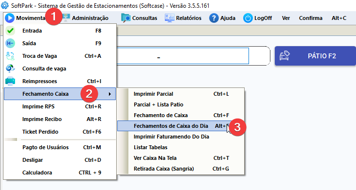This screenshot has height=190, width=356.
Task: Click Confirma in the menu bar
Action: click(311, 18)
